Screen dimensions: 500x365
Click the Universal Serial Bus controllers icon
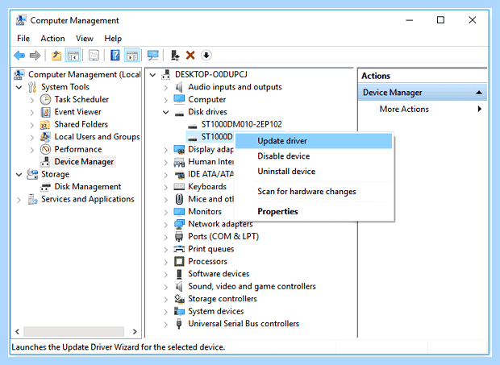pos(179,324)
